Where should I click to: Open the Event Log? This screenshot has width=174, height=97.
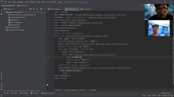(x=166, y=93)
